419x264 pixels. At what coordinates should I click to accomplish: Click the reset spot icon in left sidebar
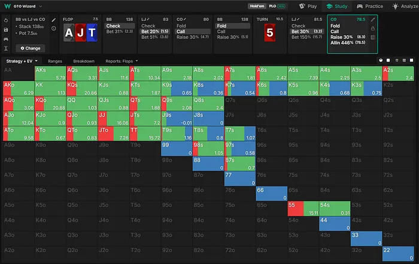tap(6, 20)
